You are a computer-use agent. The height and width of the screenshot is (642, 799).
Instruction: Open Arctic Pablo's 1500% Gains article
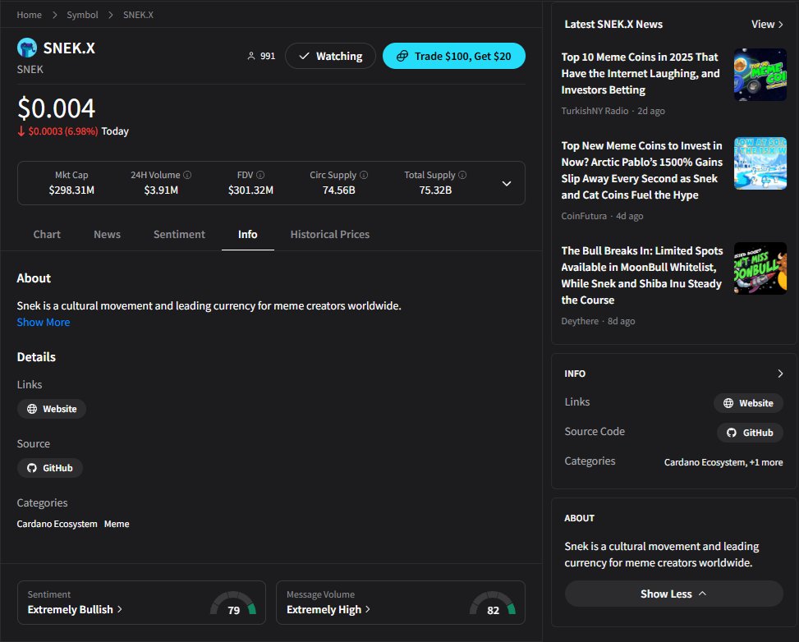642,170
